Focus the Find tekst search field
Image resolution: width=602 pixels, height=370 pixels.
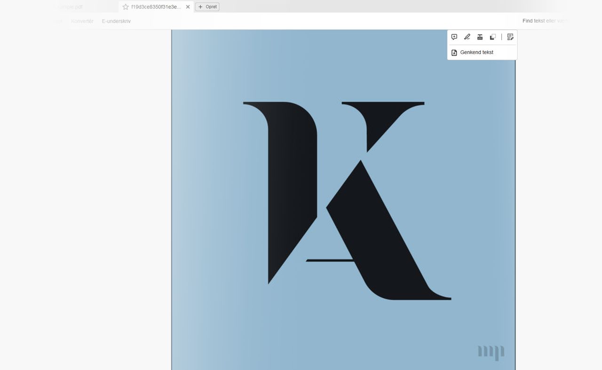546,21
